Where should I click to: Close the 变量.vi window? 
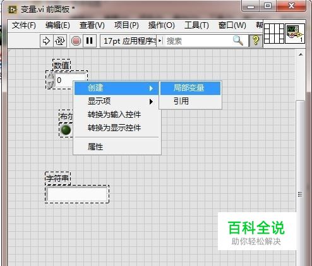[291, 6]
